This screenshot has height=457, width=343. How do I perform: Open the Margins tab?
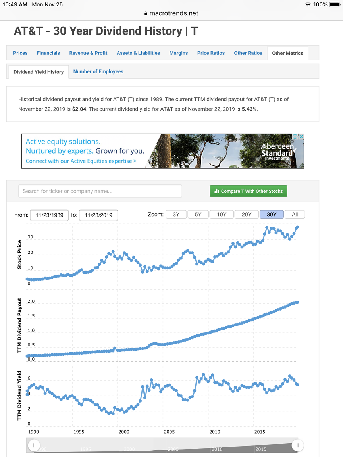tap(179, 53)
